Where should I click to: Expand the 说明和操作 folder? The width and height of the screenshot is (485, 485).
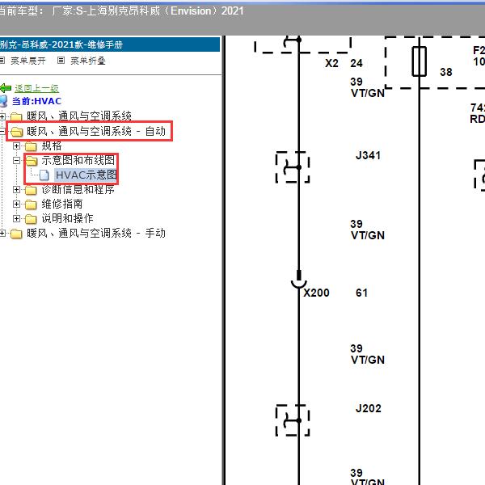click(17, 218)
